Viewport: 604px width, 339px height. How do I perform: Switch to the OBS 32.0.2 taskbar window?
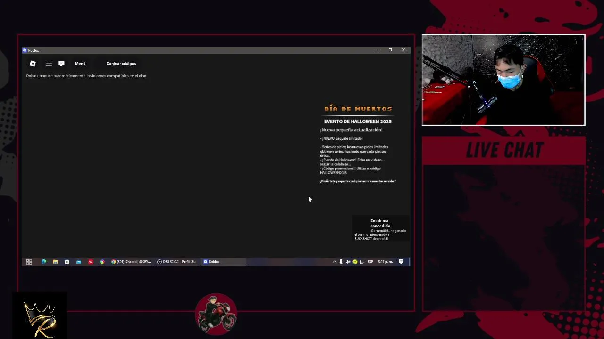177,262
